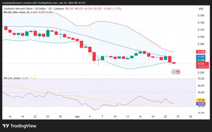The width and height of the screenshot is (212, 132).
Task: Click the O0.229 open value in header
Action: pos(70,9)
